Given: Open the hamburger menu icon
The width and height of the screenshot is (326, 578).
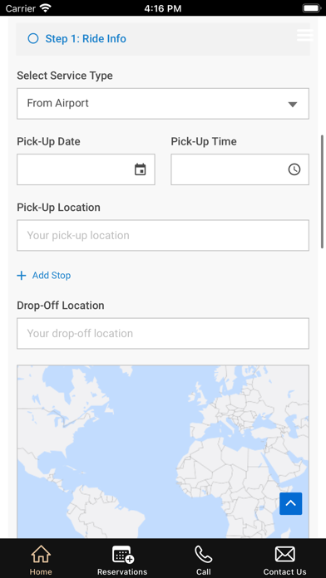Looking at the screenshot, I should point(304,35).
